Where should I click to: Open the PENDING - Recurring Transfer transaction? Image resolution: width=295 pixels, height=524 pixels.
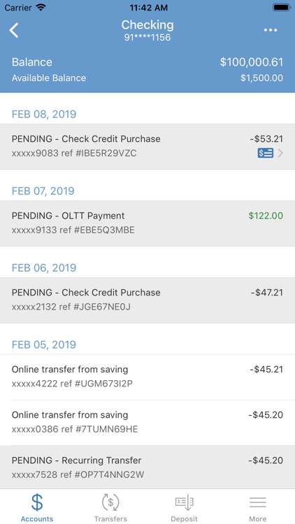147,467
